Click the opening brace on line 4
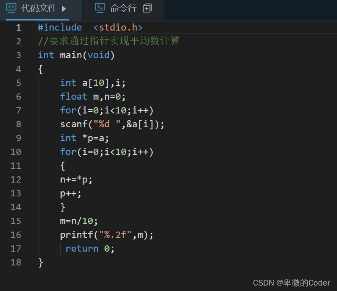The image size is (337, 291). (40, 69)
